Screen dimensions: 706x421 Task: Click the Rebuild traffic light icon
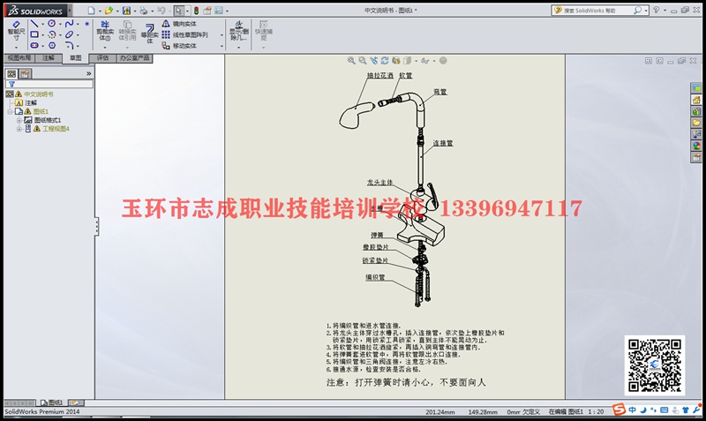[x=196, y=11]
